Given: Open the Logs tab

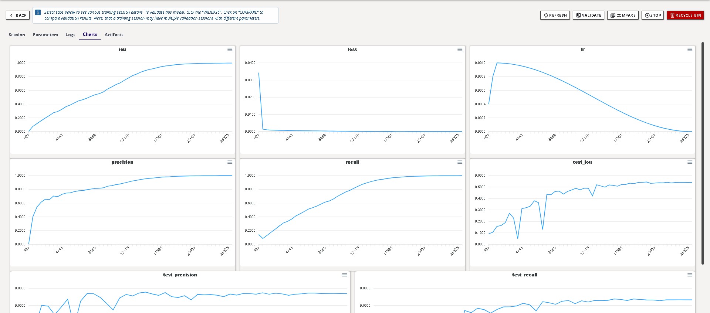Looking at the screenshot, I should click(x=70, y=35).
